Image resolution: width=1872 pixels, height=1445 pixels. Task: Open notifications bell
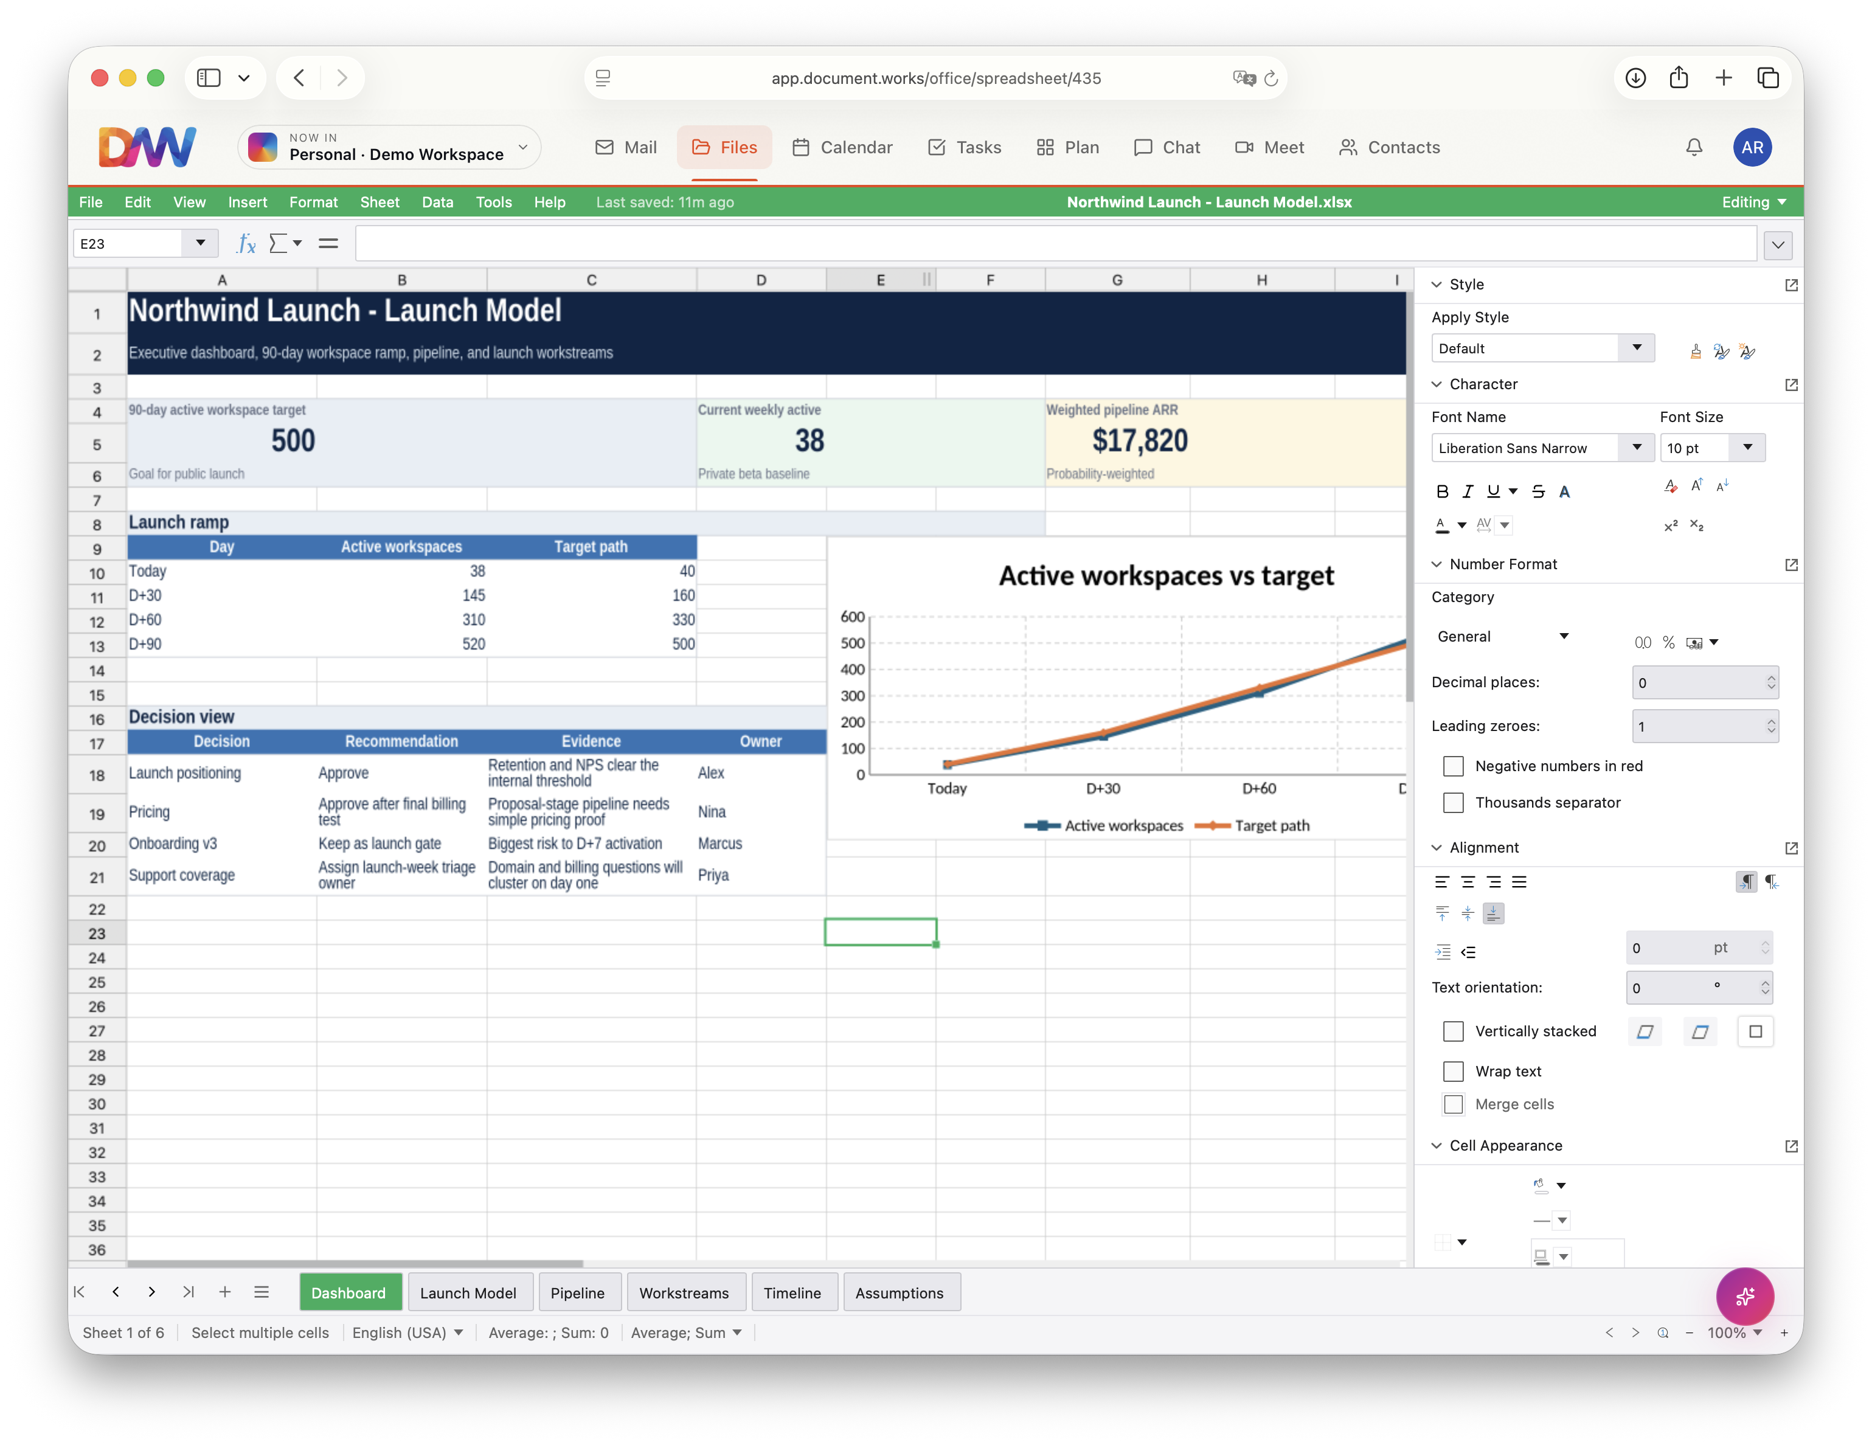click(x=1694, y=147)
